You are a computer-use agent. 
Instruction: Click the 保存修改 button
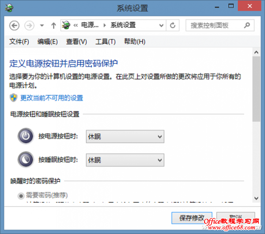coord(192,218)
